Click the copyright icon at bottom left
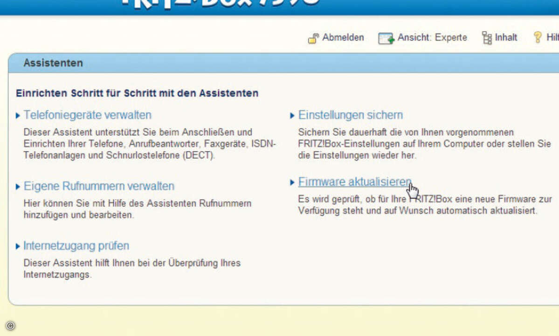The height and width of the screenshot is (336, 559). pos(11,325)
